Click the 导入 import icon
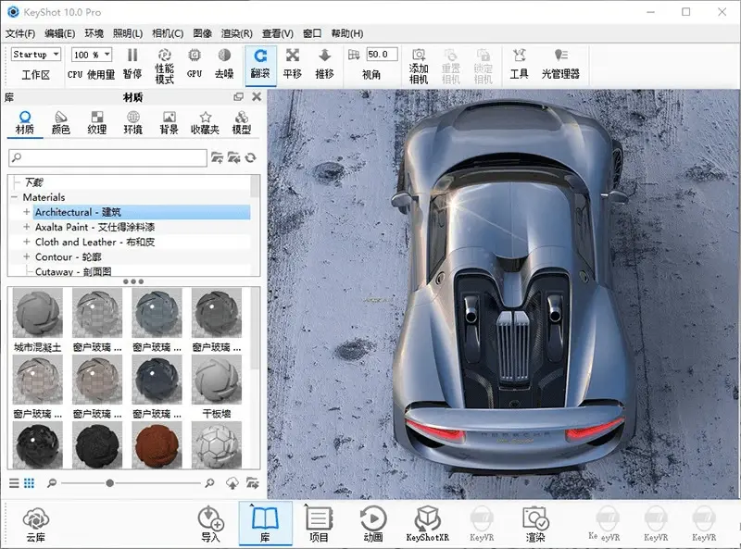The height and width of the screenshot is (549, 741). [211, 524]
